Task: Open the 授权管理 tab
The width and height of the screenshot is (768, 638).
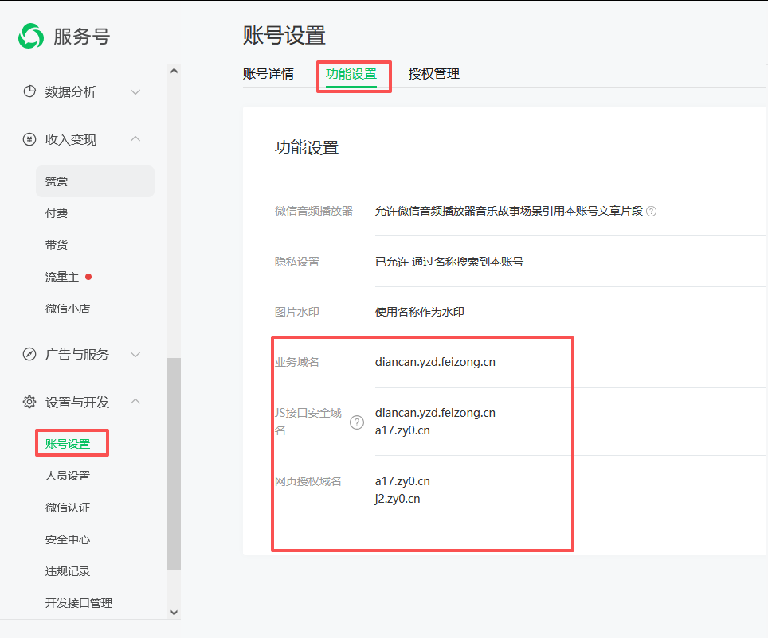Action: point(433,74)
